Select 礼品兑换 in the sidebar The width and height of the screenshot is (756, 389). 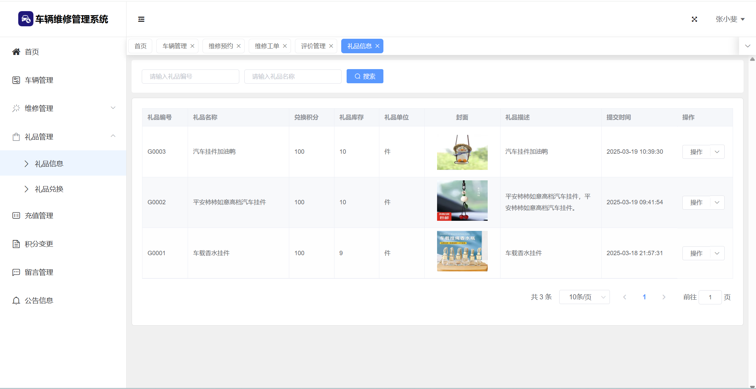pos(49,189)
